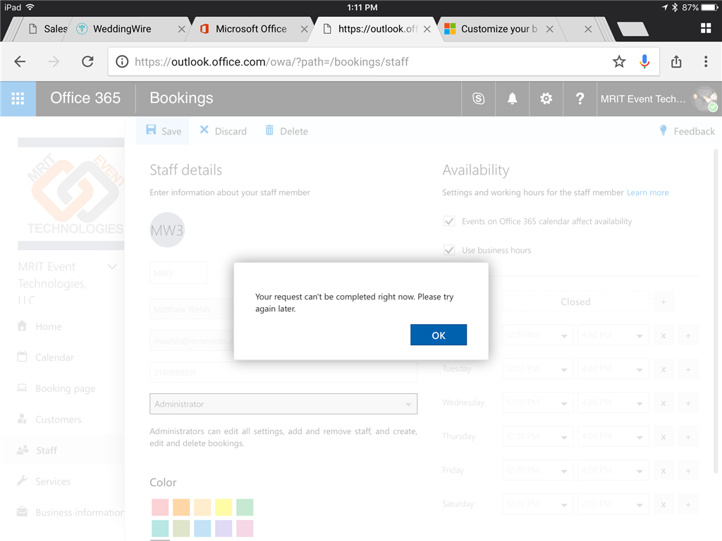Remove Friday hours with x
Image resolution: width=722 pixels, height=541 pixels.
point(663,471)
